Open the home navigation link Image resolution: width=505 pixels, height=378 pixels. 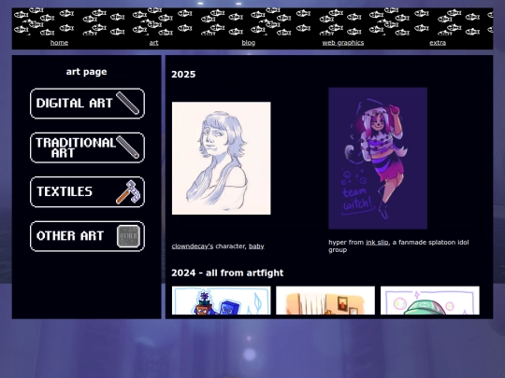59,43
